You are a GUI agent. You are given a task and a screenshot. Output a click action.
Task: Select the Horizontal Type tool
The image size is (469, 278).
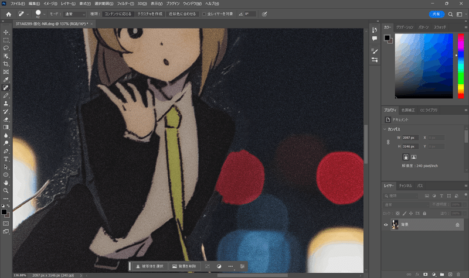6,159
